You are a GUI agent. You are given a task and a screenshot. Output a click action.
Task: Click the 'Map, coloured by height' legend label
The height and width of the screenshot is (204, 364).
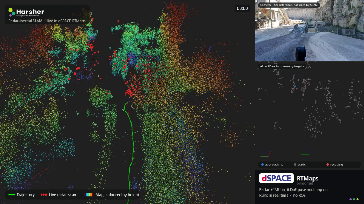coord(117,195)
